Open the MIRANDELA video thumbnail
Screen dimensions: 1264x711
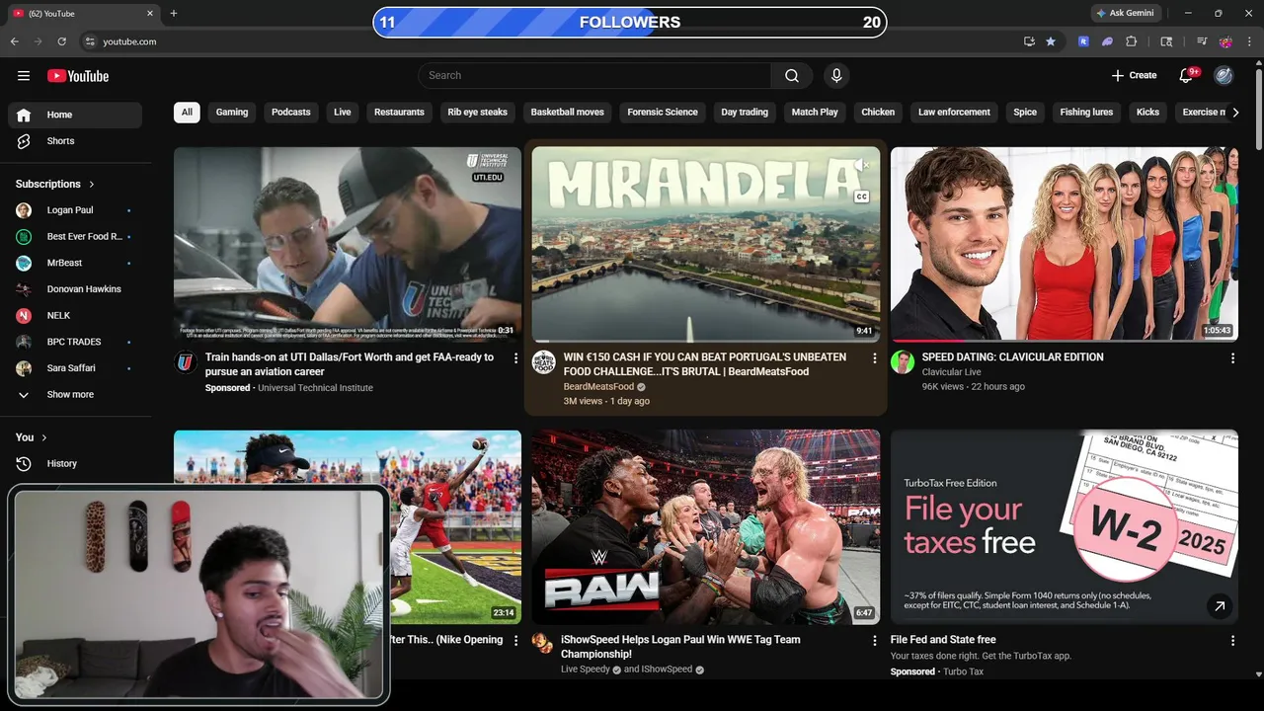point(705,244)
